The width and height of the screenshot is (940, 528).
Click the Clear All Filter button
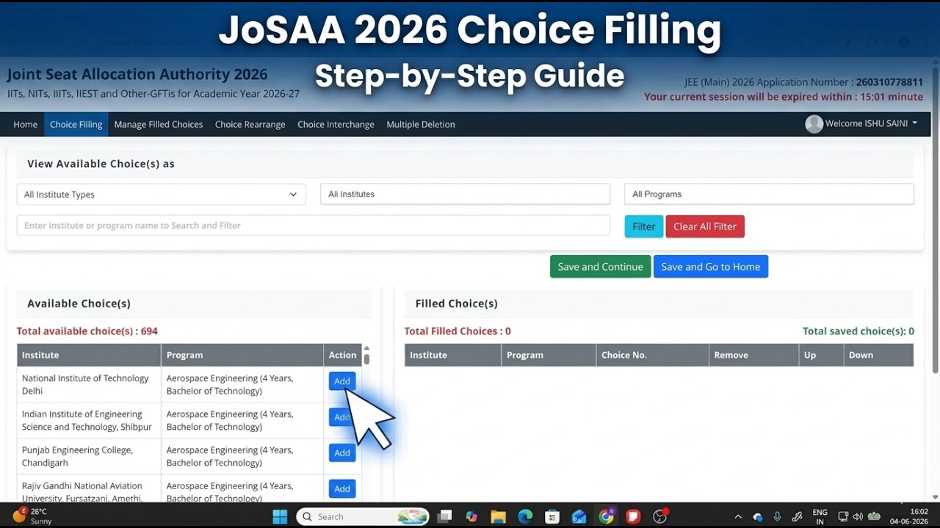tap(705, 227)
